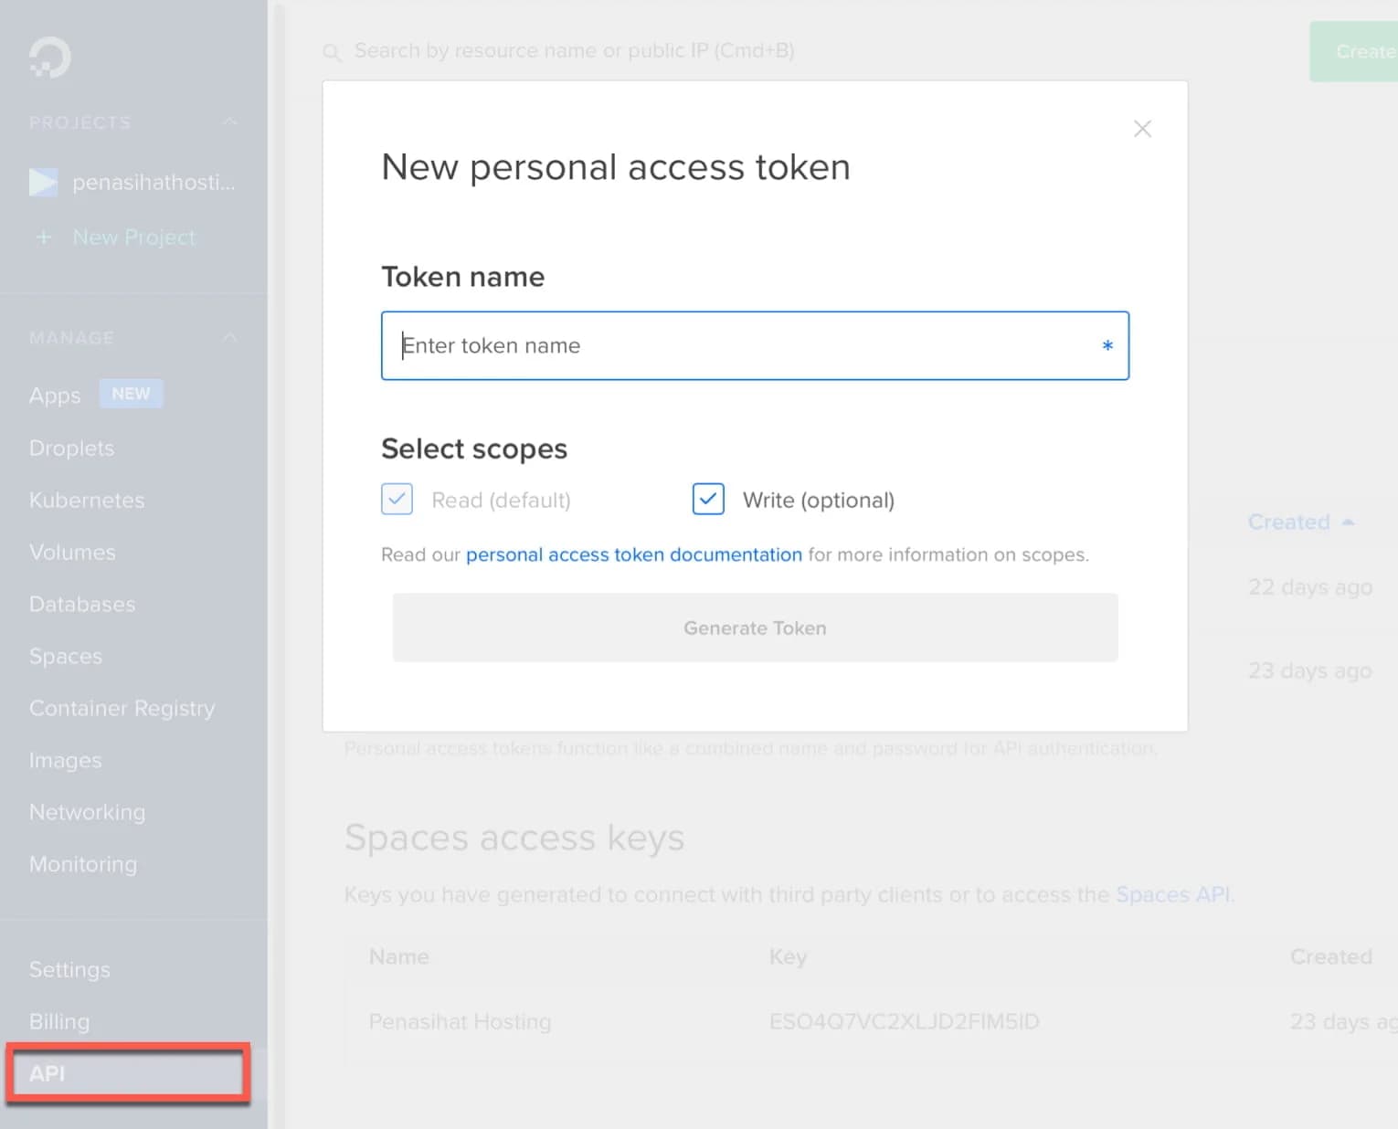Screen dimensions: 1398x1129
Task: Click the DigitalOcean logo icon
Action: (x=49, y=58)
